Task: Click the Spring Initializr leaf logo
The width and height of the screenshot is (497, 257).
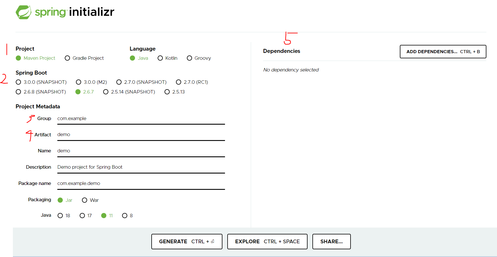Action: coord(24,12)
